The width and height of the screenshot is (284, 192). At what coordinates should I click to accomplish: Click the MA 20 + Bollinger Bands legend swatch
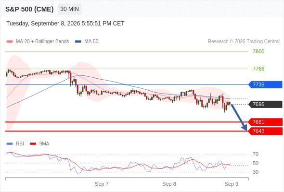point(10,42)
